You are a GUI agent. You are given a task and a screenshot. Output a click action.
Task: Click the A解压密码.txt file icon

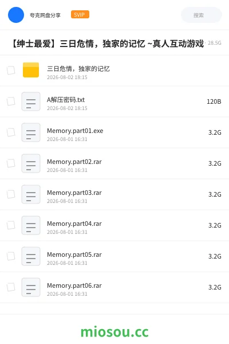tap(31, 101)
